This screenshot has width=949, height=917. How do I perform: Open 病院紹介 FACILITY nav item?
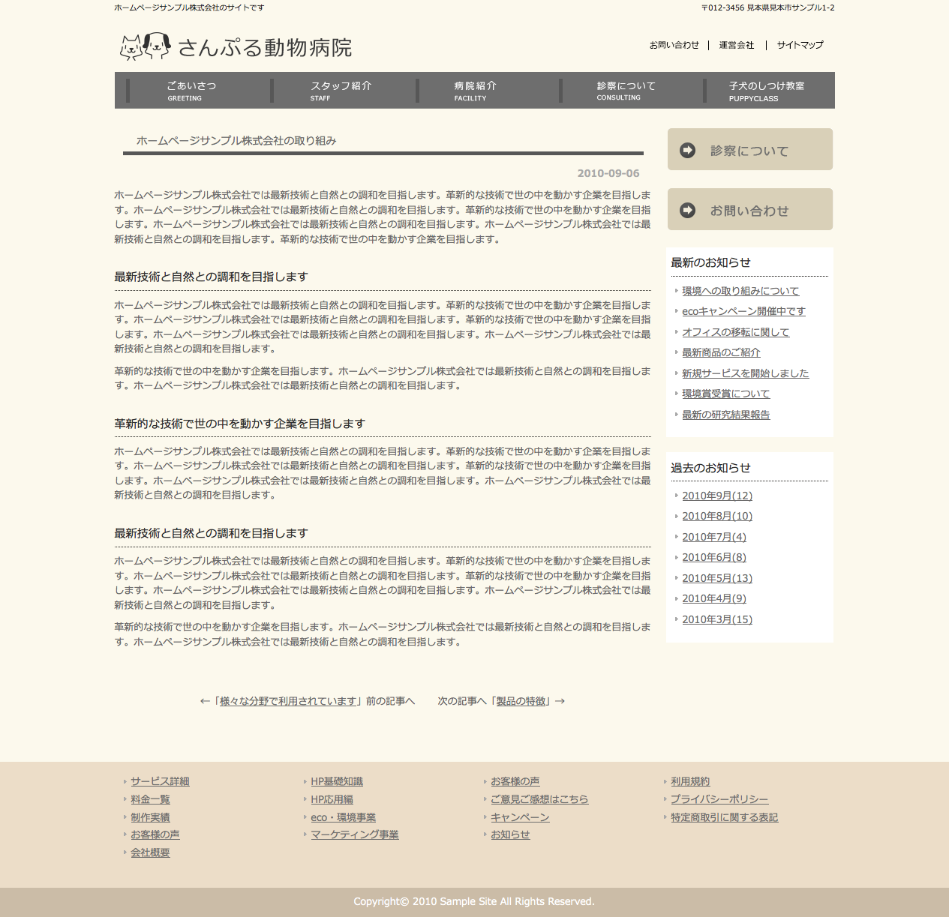coord(475,91)
